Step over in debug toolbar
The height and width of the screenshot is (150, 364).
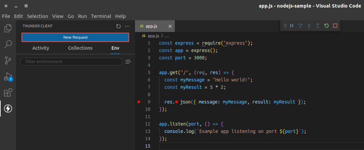[x=300, y=26]
